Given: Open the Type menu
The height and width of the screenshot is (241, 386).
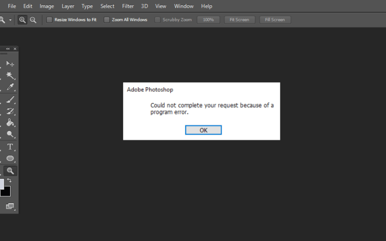Looking at the screenshot, I should [x=87, y=6].
